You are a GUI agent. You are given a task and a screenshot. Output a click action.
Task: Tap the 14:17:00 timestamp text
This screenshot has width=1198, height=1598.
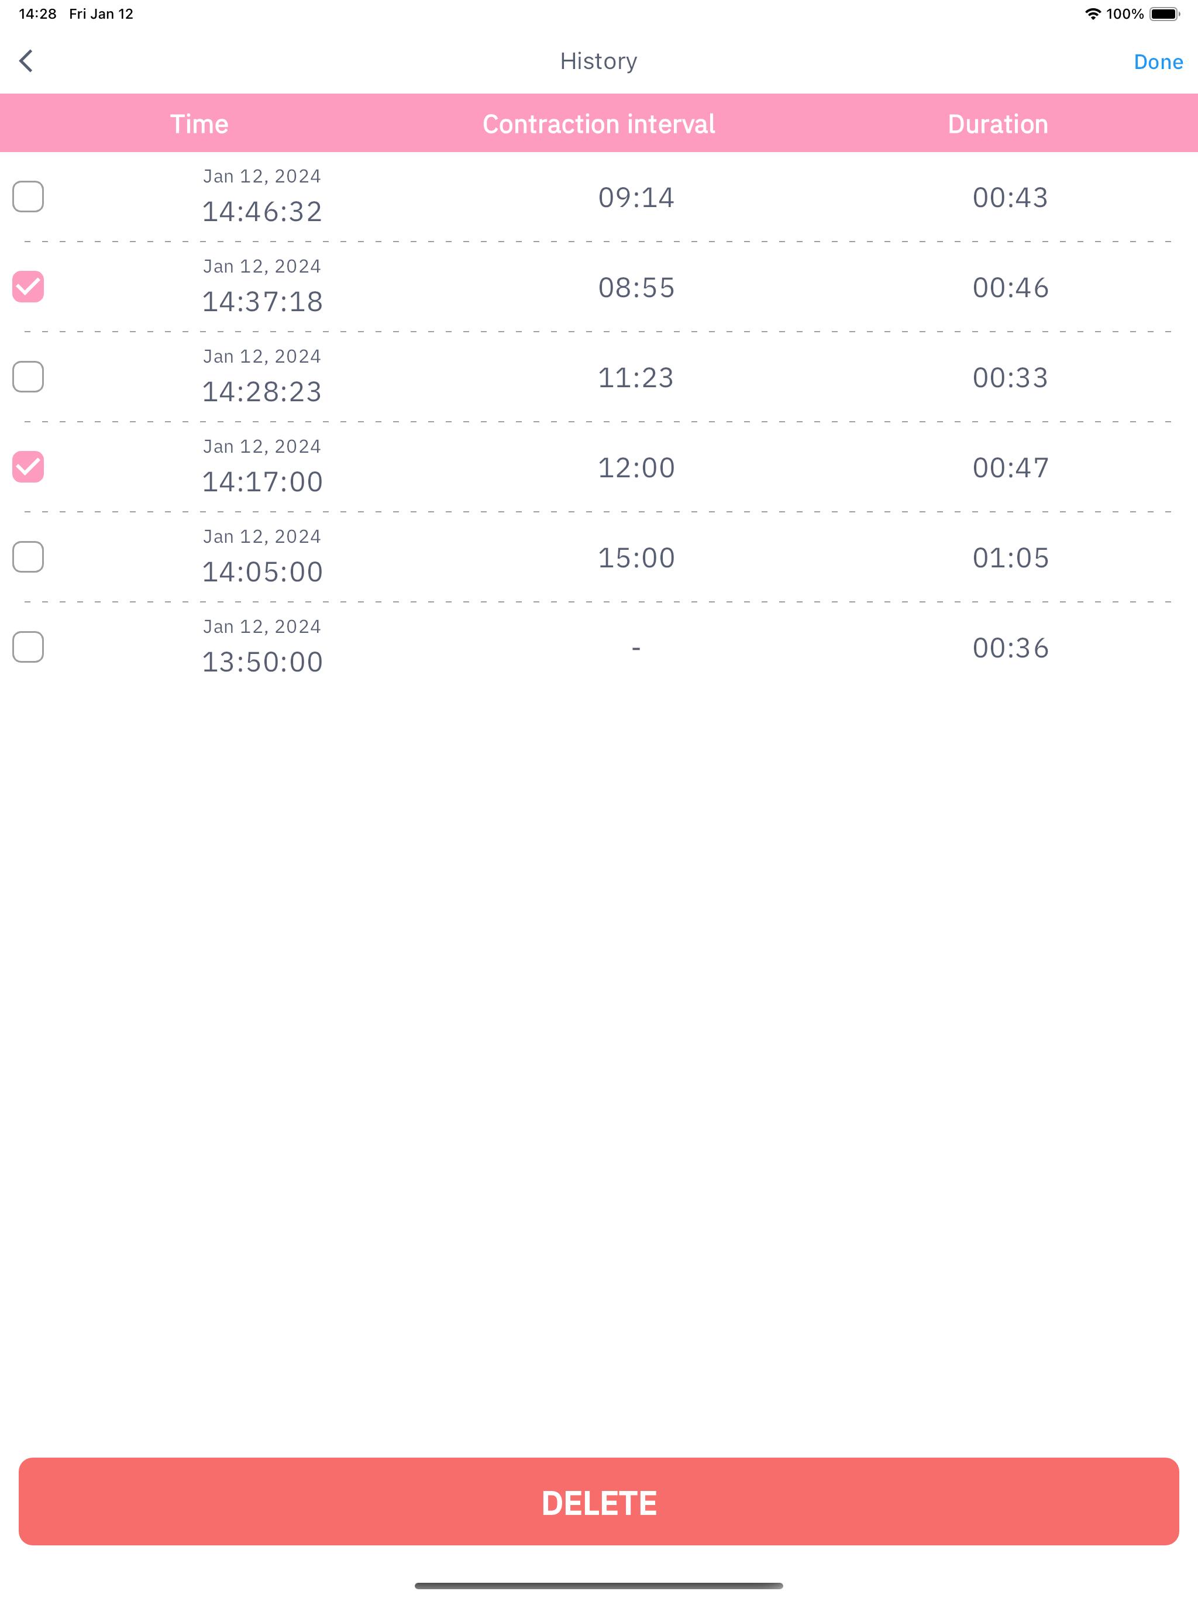pos(262,482)
